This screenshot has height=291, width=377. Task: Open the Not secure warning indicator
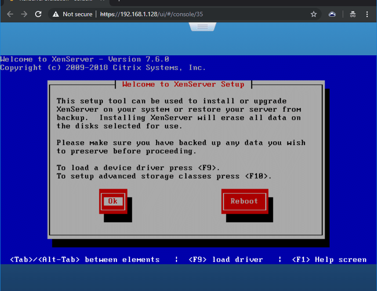click(72, 14)
